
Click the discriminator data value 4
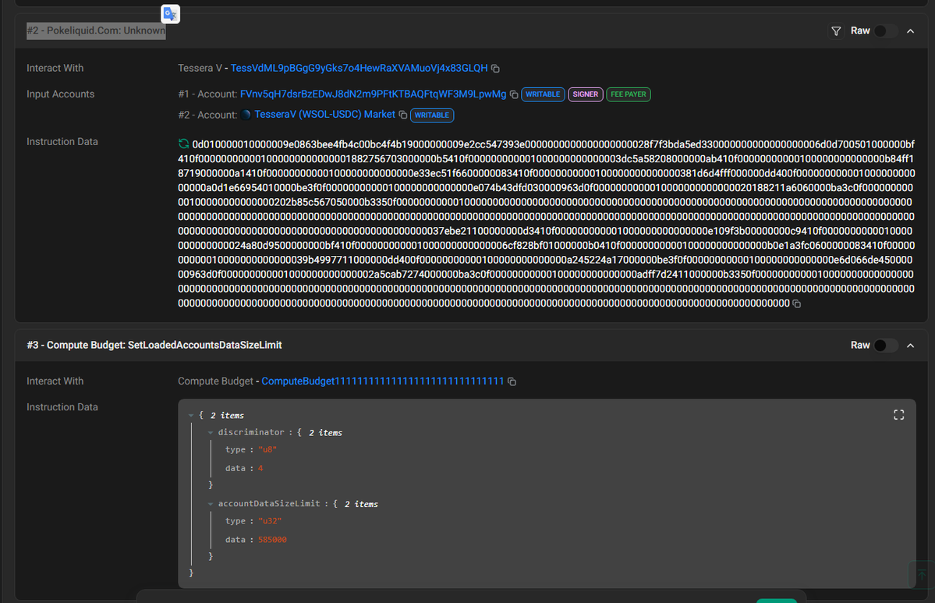tap(260, 468)
